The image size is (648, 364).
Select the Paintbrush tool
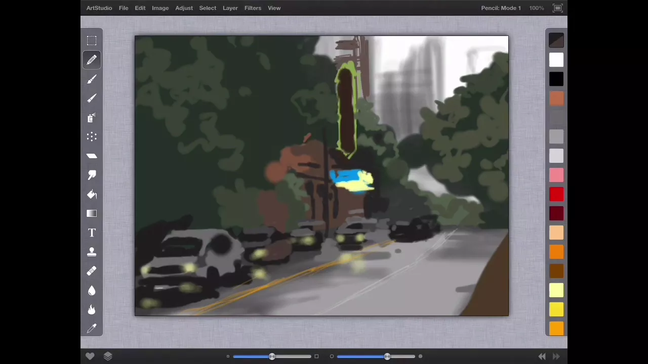tap(92, 79)
